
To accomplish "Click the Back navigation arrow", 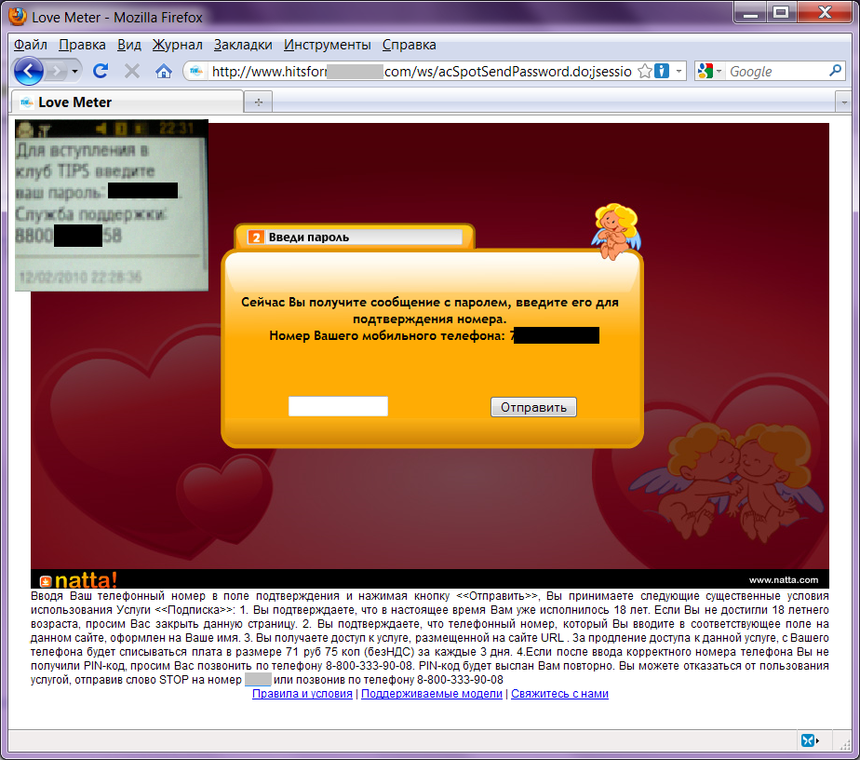I will tap(28, 71).
